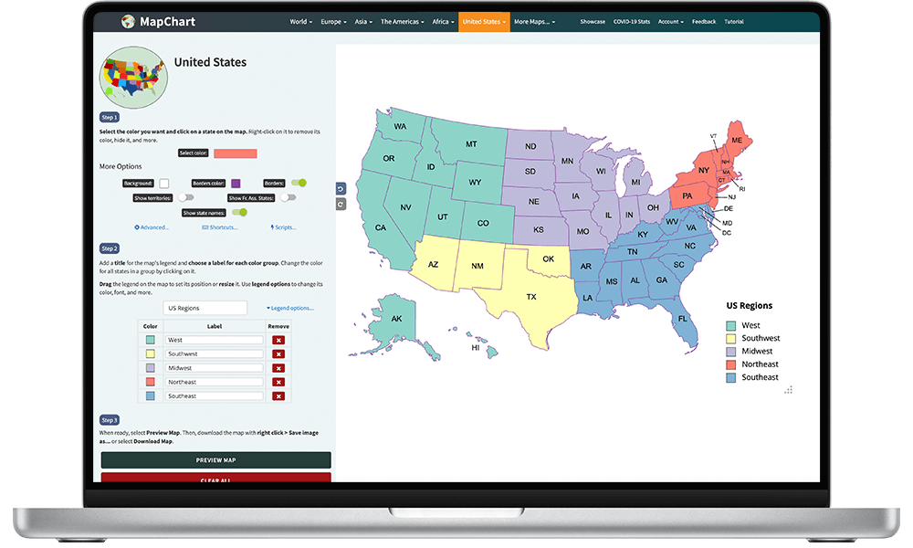This screenshot has width=913, height=548.
Task: Remove the Midwest legend row
Action: (x=278, y=368)
